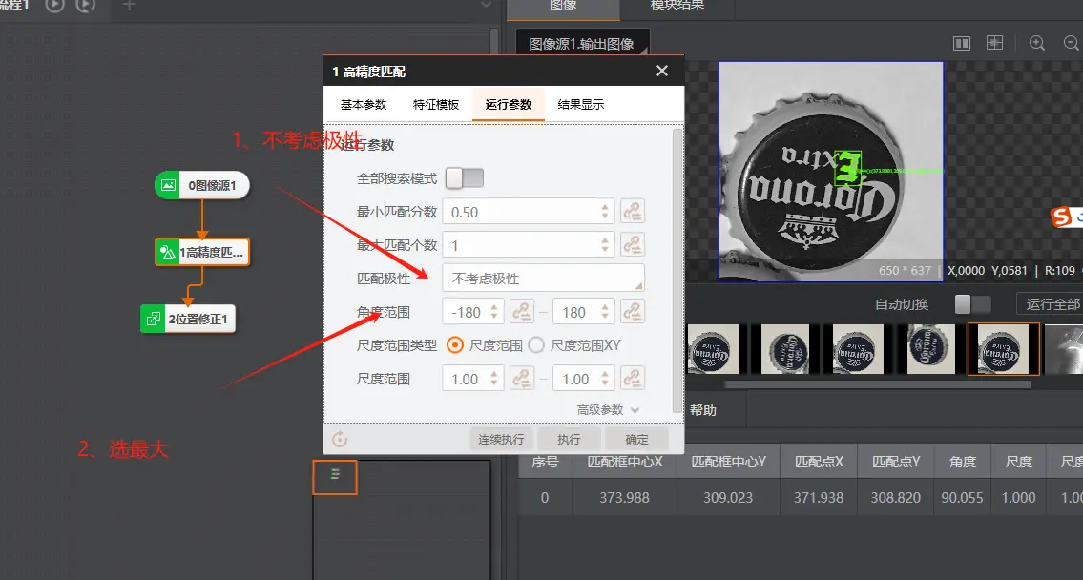Open the 图像源1.输出图像 source dropdown
This screenshot has width=1083, height=580.
pyautogui.click(x=582, y=44)
